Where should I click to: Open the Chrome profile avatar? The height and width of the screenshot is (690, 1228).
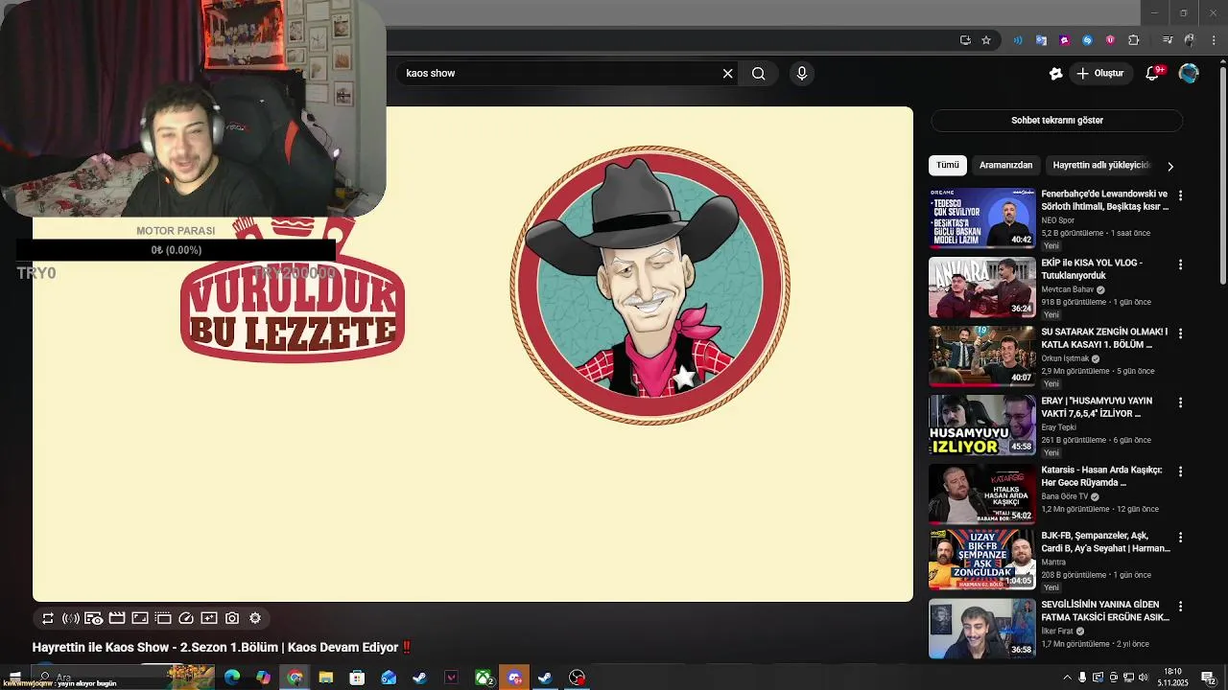(1190, 40)
